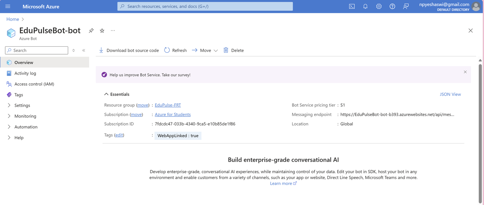
Task: Click the Refresh button label
Action: [179, 50]
